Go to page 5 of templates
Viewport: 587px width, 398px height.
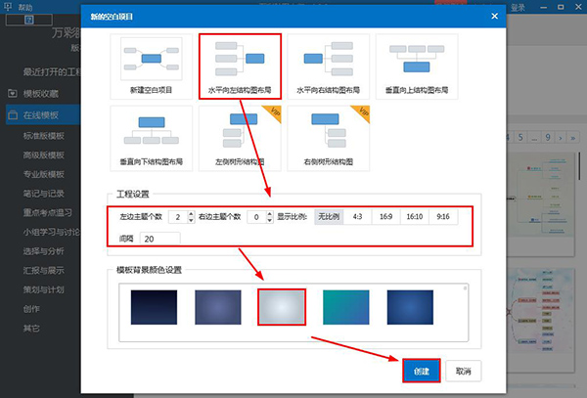pos(520,137)
